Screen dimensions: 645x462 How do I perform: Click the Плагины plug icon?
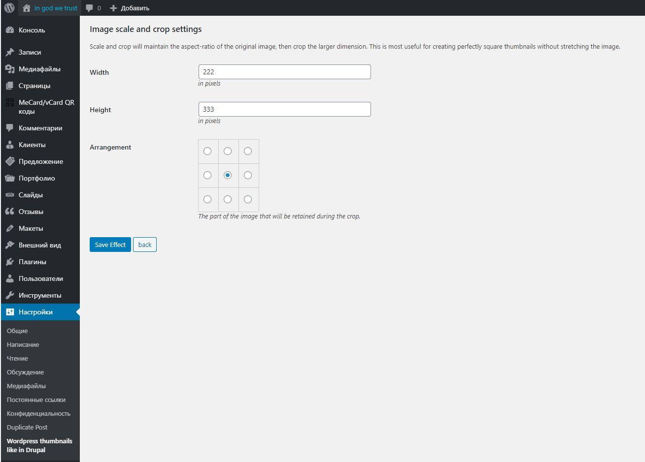10,262
